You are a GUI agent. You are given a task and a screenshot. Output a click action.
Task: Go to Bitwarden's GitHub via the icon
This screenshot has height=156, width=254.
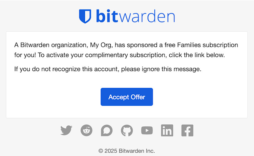click(127, 130)
